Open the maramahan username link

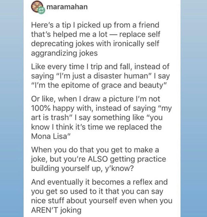click(67, 7)
